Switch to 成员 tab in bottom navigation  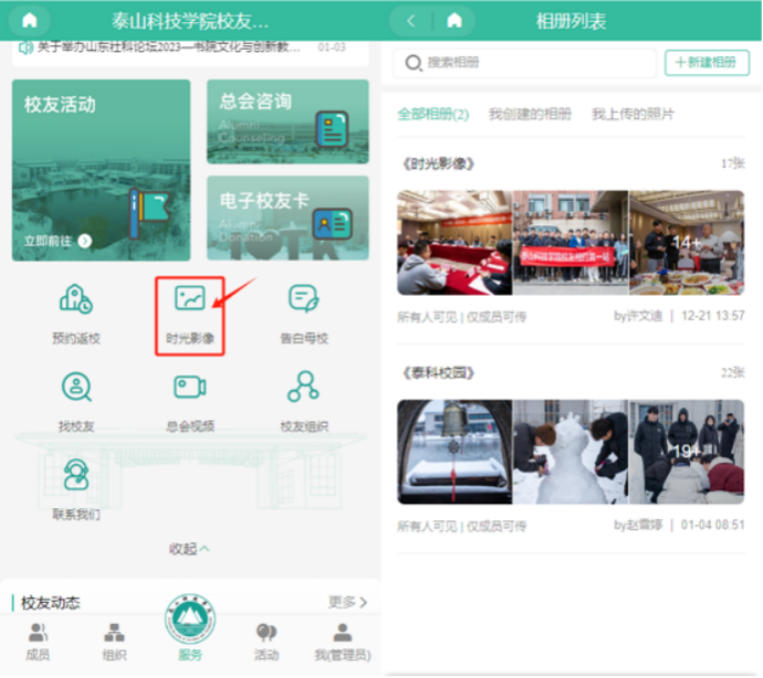[38, 642]
